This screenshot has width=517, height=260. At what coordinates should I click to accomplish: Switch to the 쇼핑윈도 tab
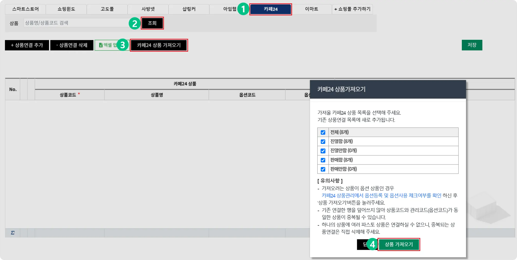[66, 9]
